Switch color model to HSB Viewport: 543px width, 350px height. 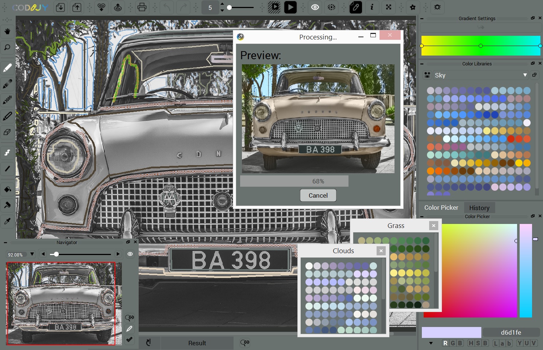478,343
